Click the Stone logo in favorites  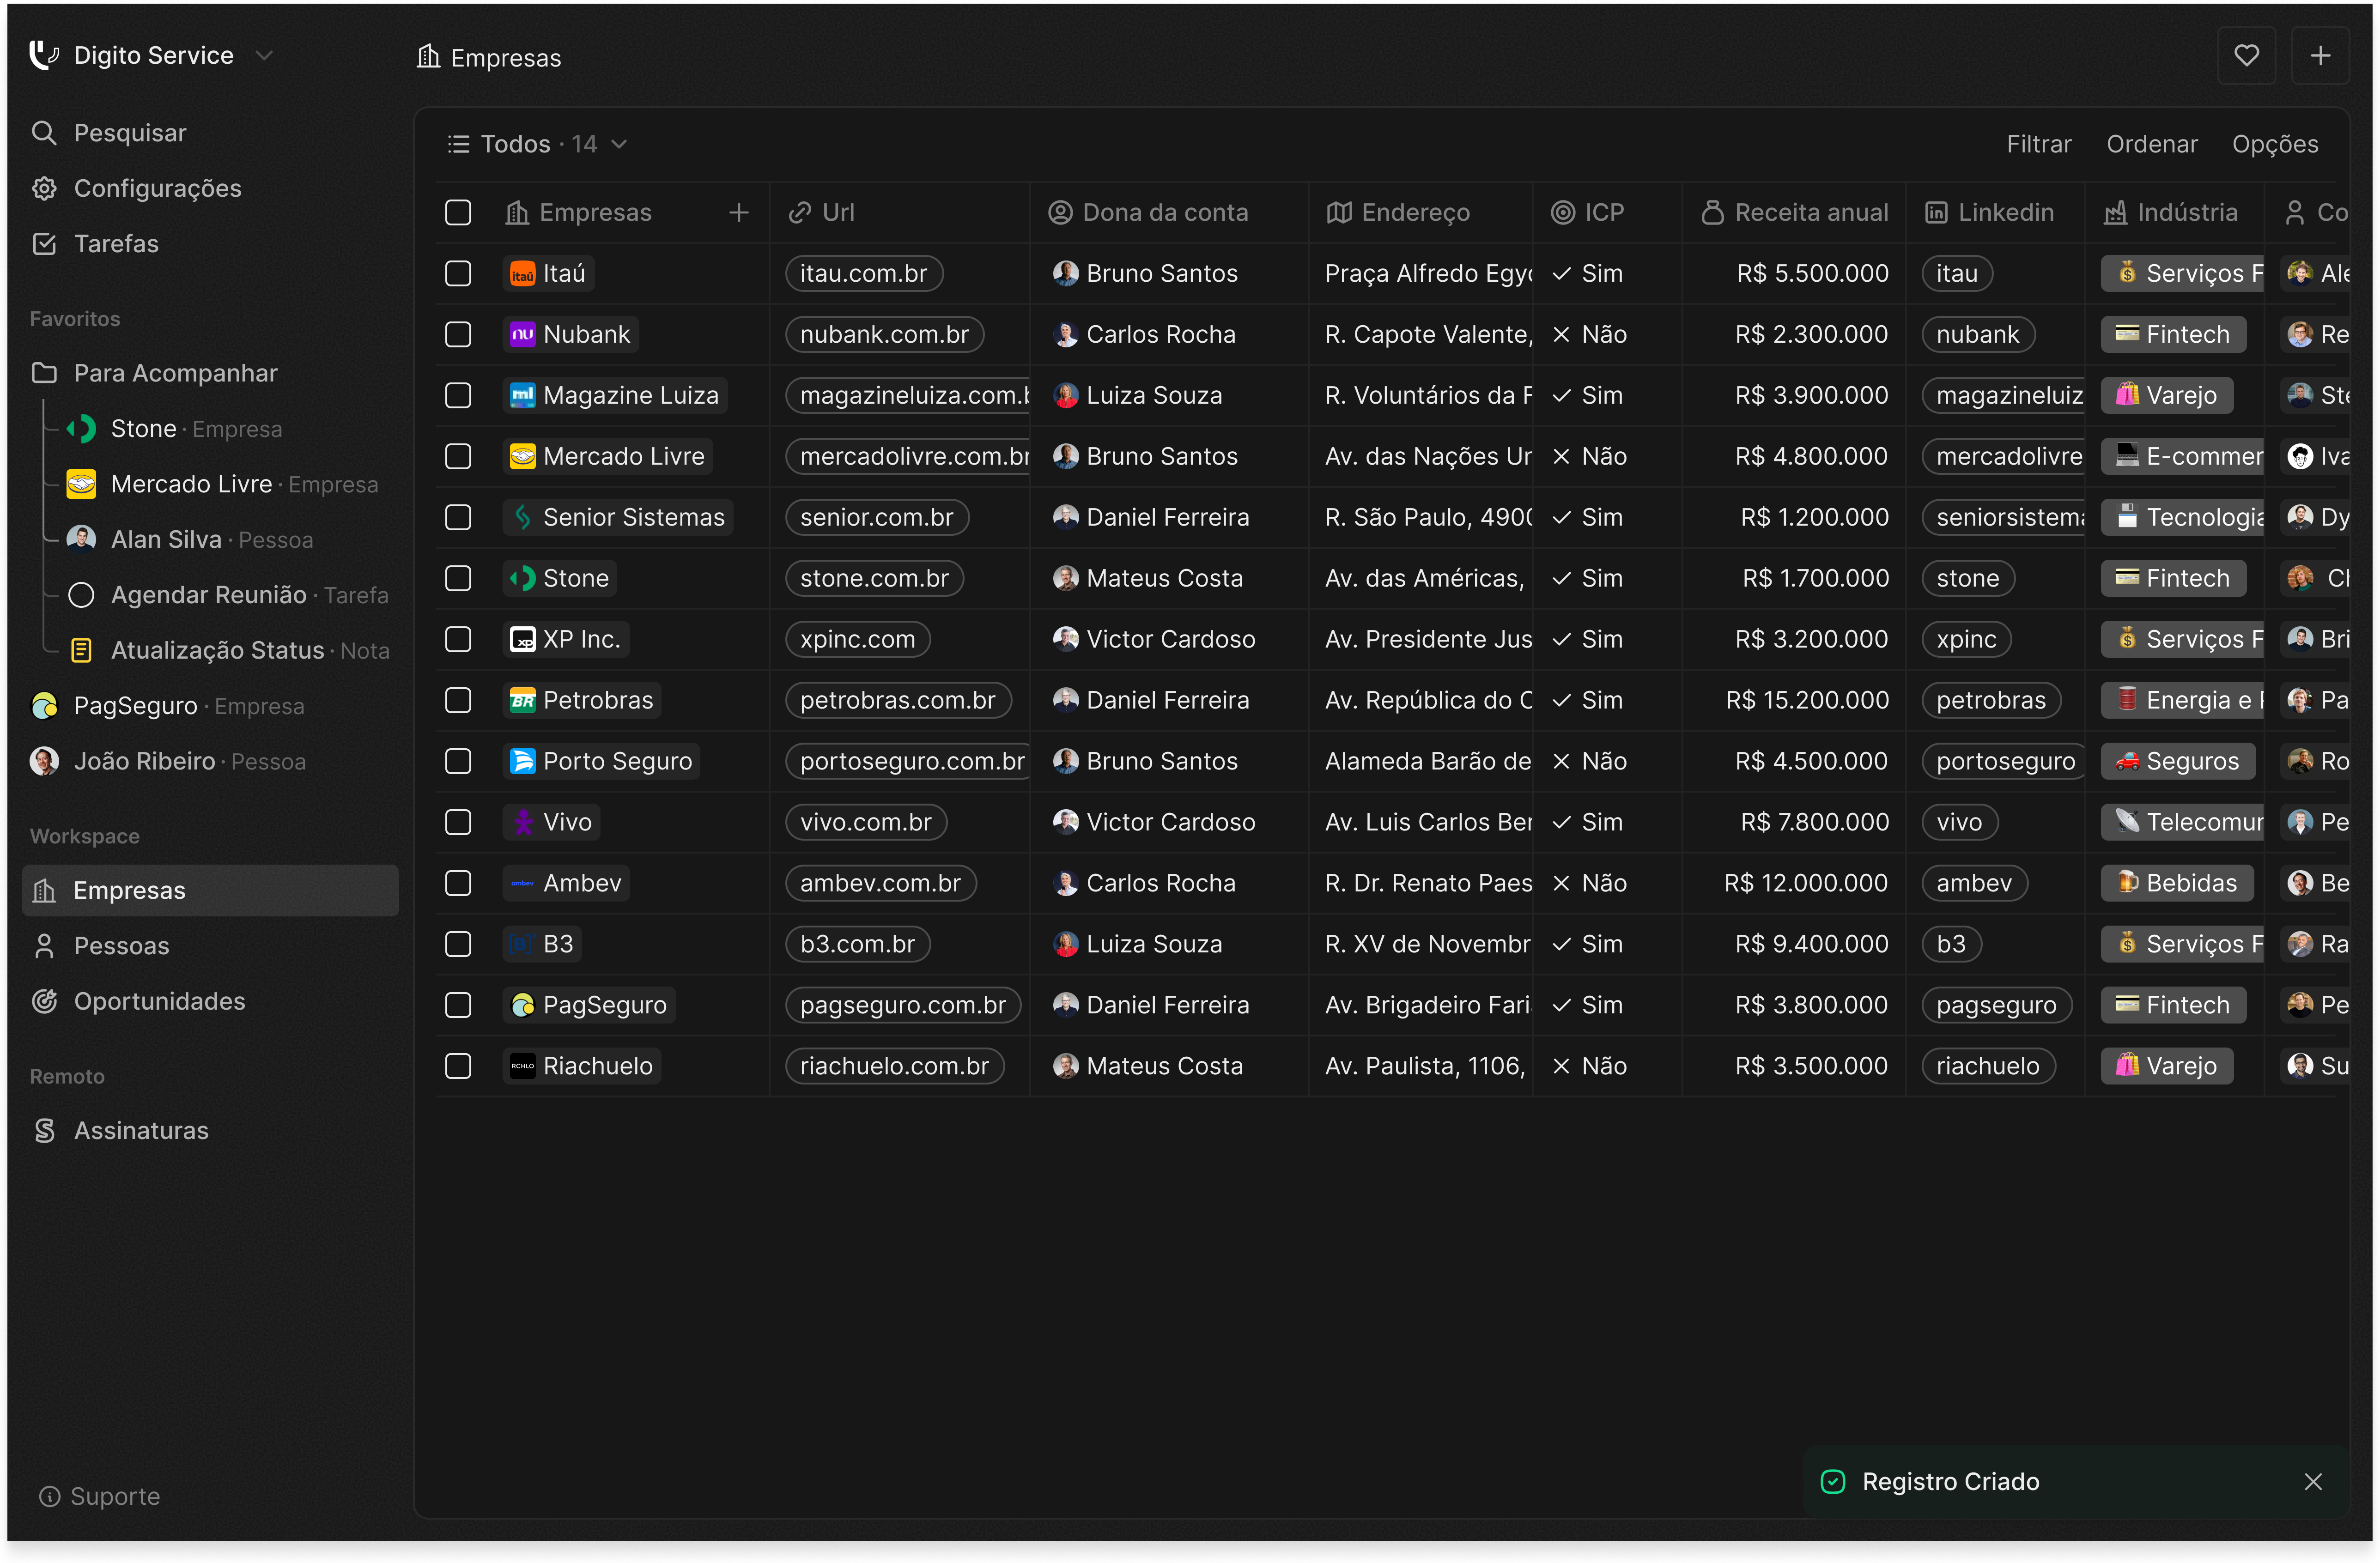tap(81, 429)
